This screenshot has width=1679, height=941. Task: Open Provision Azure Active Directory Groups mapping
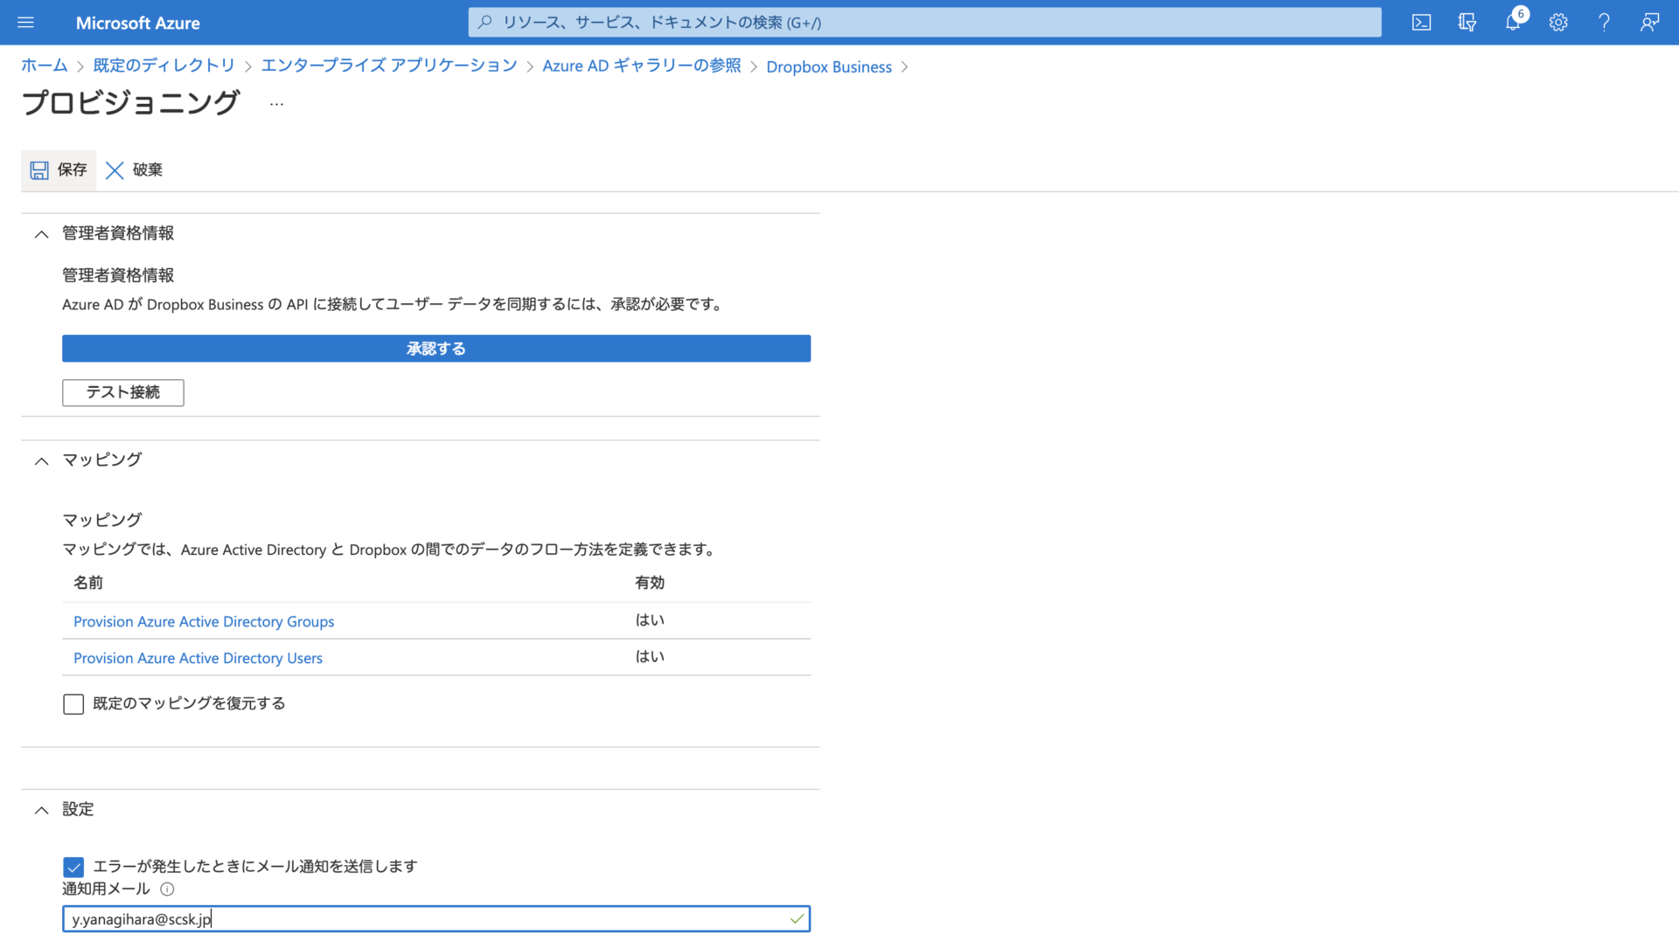tap(204, 622)
